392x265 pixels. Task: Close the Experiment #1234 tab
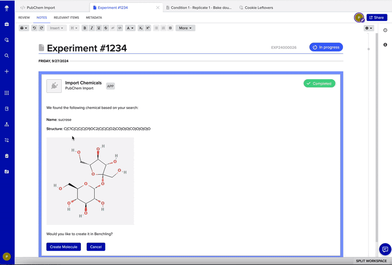point(158,7)
